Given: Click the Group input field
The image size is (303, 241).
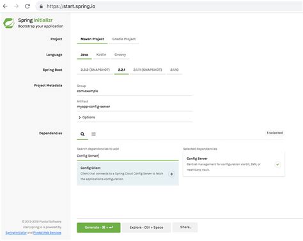Looking at the screenshot, I should point(135,91).
